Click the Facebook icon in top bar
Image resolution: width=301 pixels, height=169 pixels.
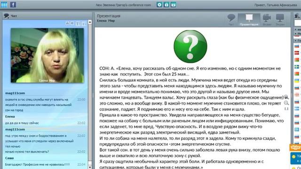click(x=13, y=5)
